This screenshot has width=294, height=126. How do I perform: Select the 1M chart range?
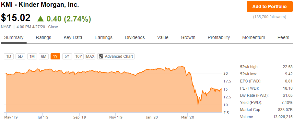click(x=32, y=56)
